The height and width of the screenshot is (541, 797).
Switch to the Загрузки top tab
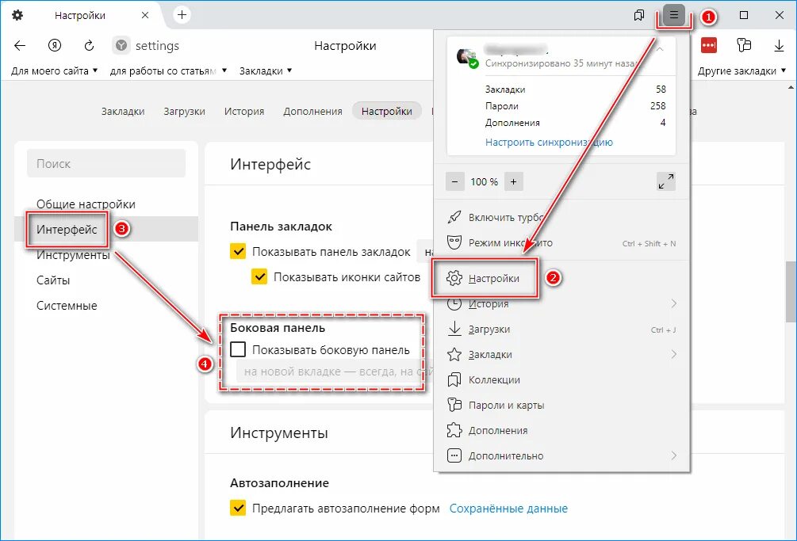[185, 111]
